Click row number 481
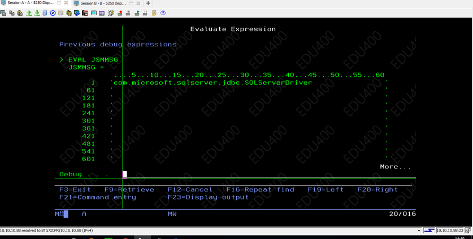The width and height of the screenshot is (473, 239). coord(88,144)
